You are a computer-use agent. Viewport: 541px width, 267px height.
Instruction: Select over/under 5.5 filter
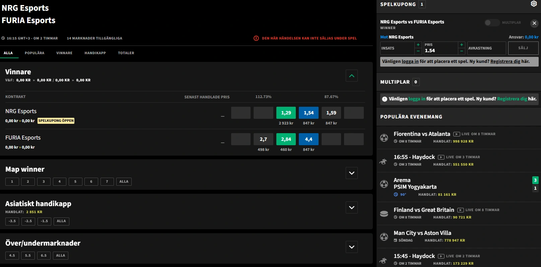pyautogui.click(x=28, y=256)
